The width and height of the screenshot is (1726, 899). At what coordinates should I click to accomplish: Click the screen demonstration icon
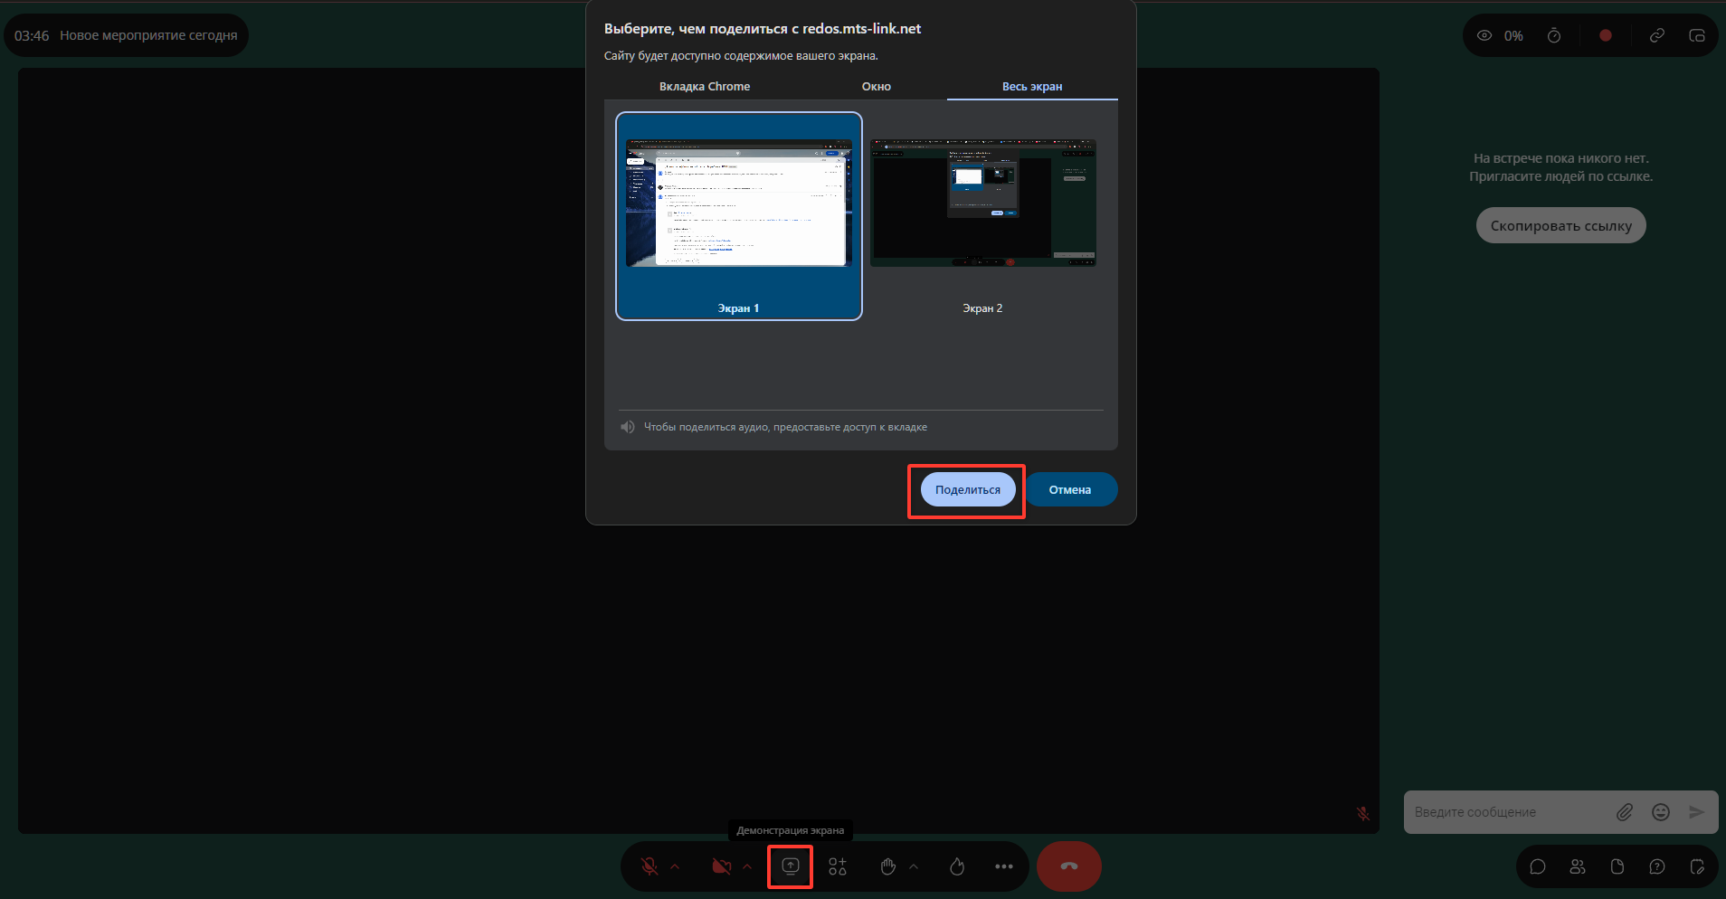(x=791, y=866)
